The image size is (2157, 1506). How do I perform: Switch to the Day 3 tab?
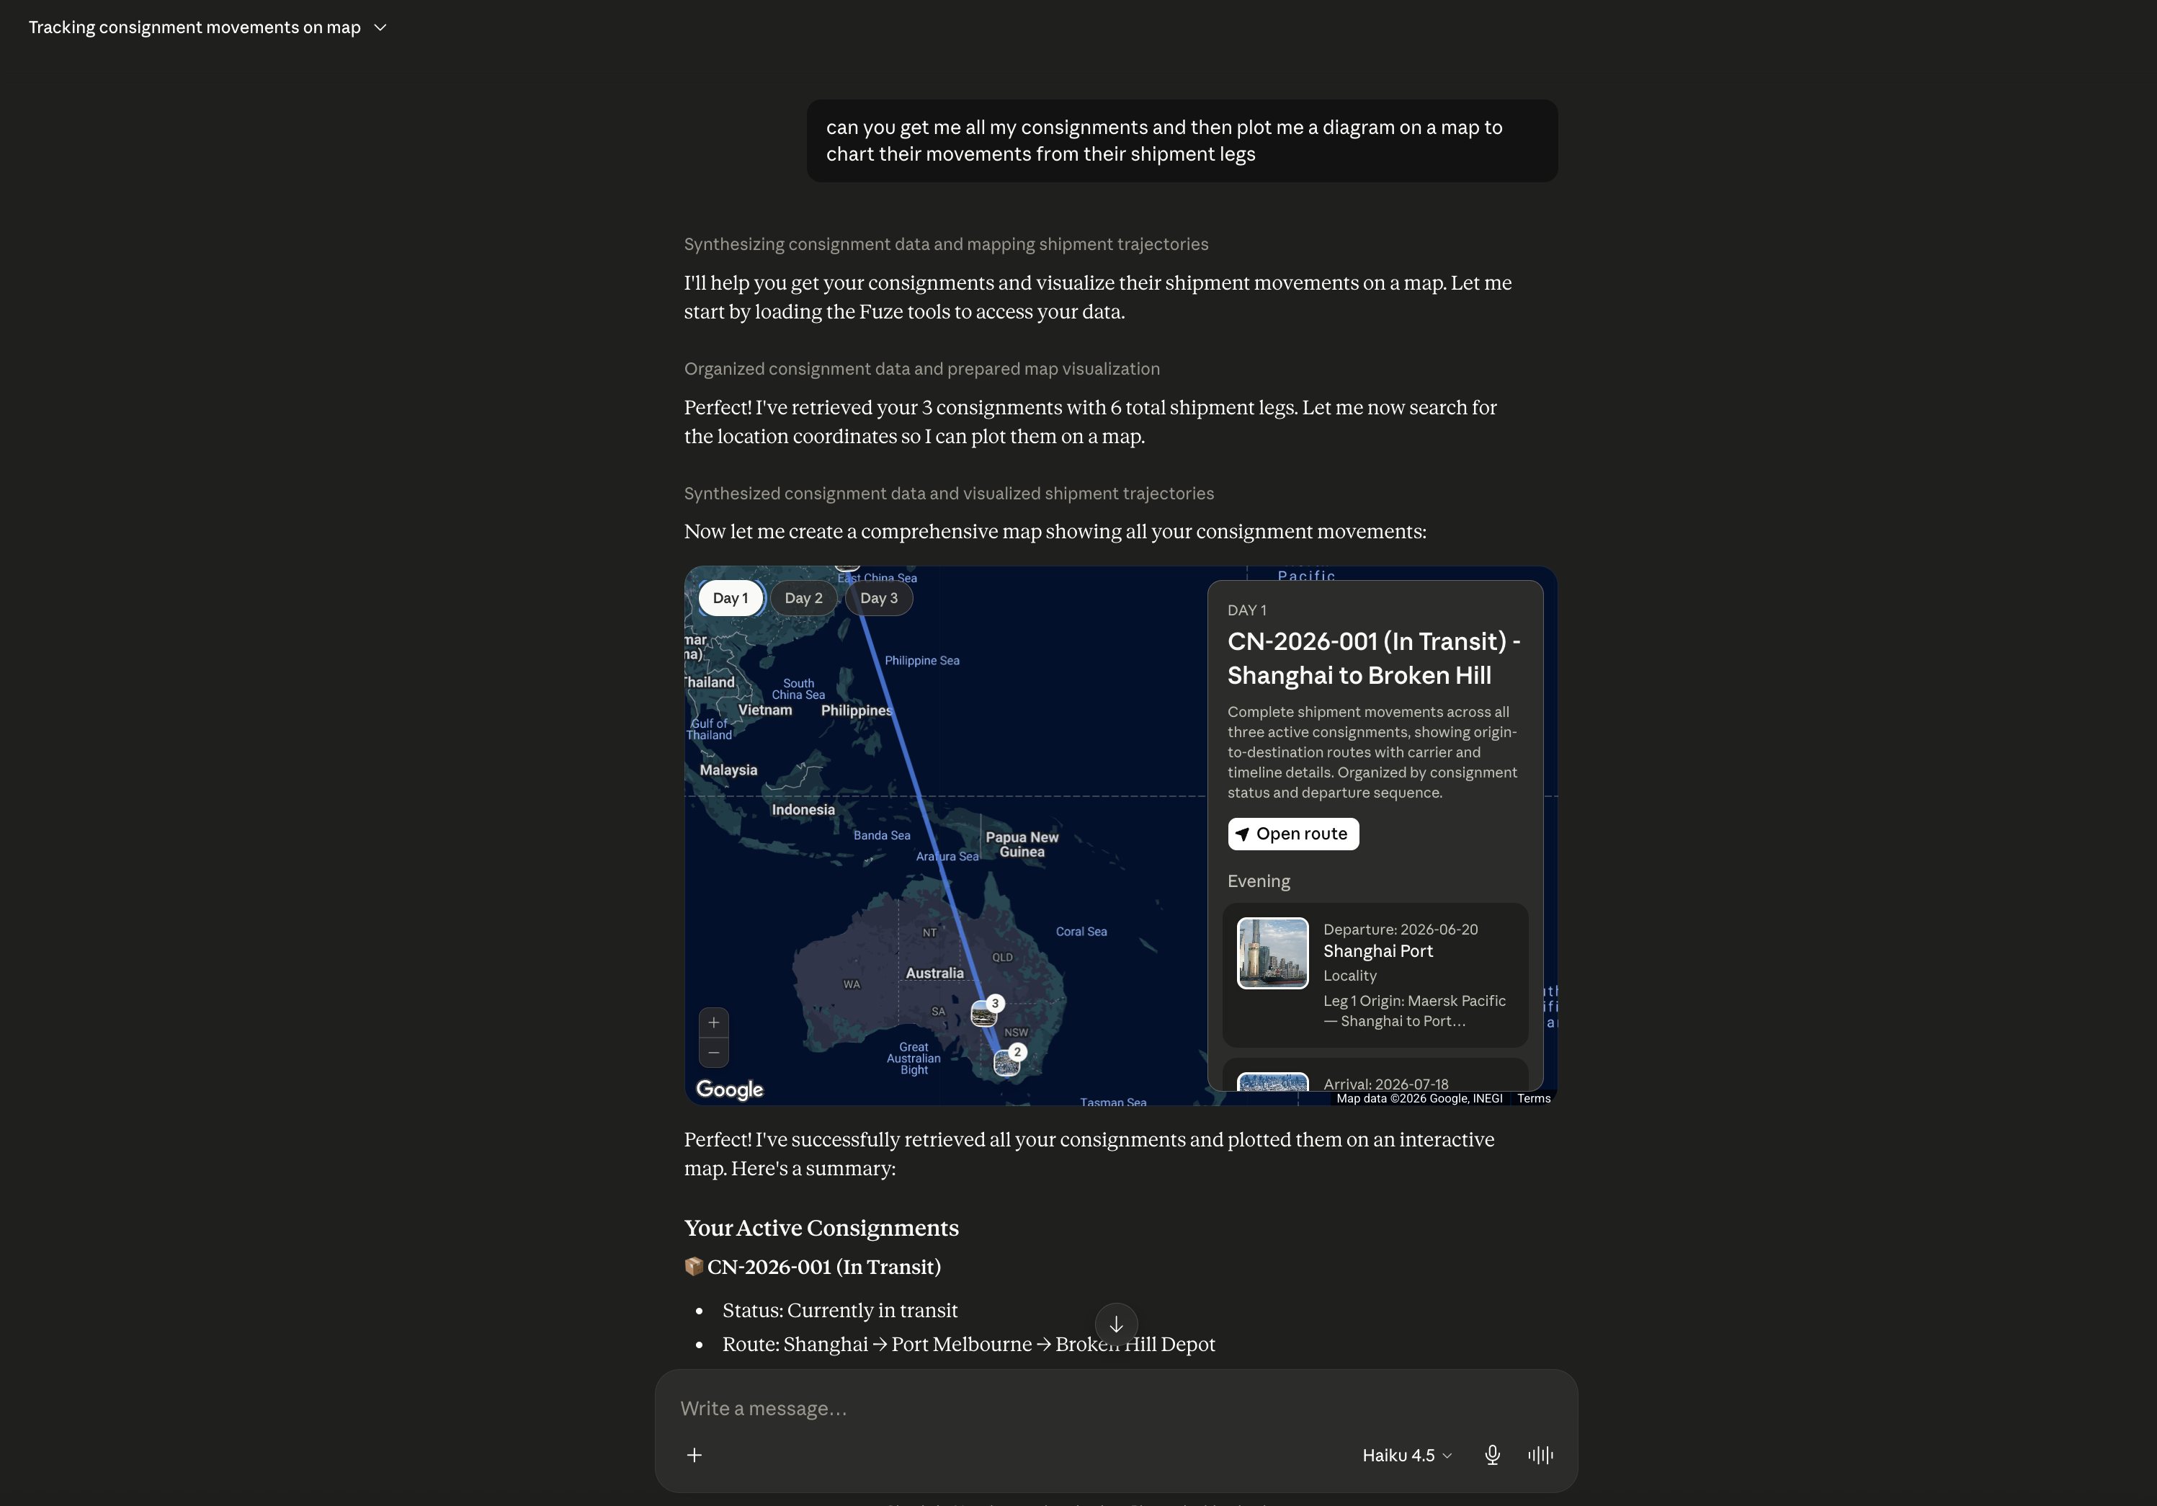[878, 597]
